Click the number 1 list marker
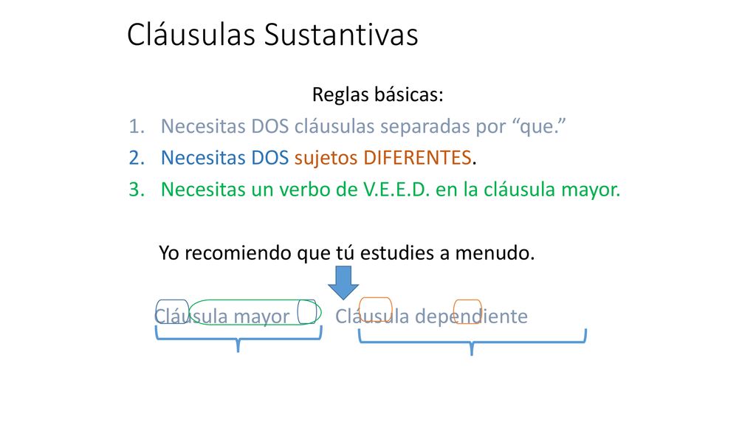The width and height of the screenshot is (756, 425). pyautogui.click(x=137, y=126)
